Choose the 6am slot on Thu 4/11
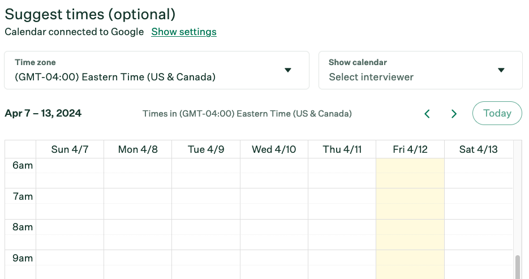Screen dimensions: 529x279 342,166
